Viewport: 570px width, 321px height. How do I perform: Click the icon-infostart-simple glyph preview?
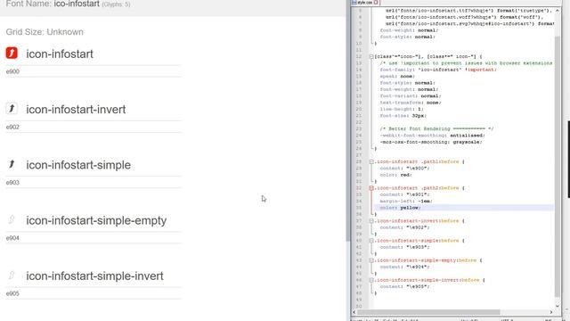tap(12, 164)
